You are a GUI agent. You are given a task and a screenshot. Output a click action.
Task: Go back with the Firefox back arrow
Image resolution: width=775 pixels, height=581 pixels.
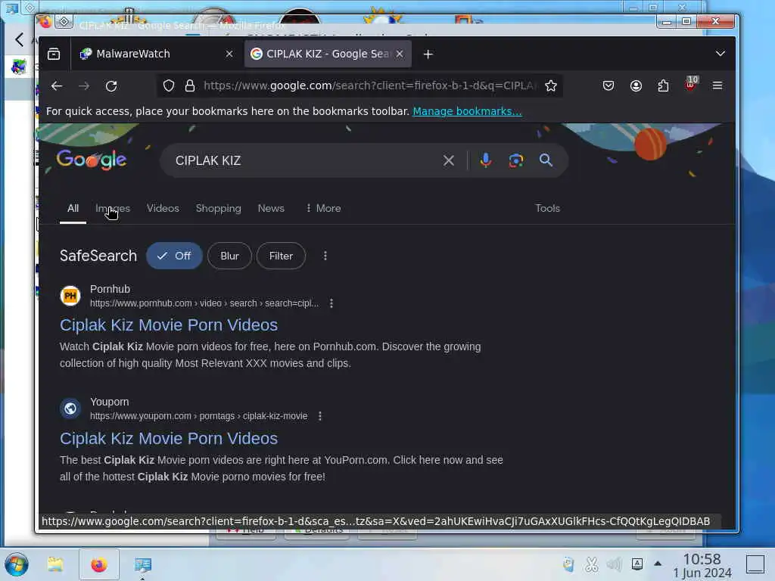click(x=57, y=86)
